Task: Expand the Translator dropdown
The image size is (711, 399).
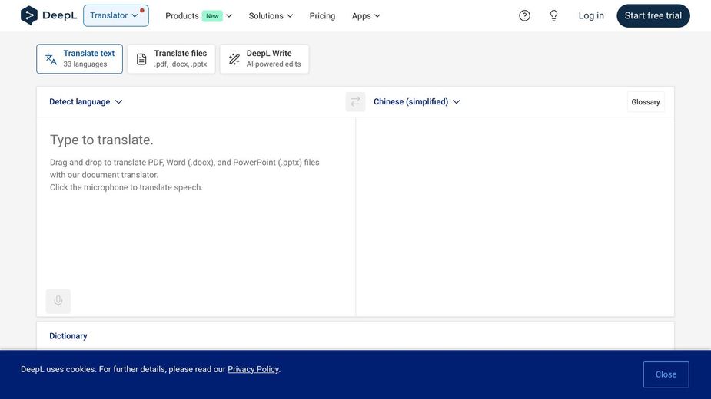Action: tap(115, 15)
